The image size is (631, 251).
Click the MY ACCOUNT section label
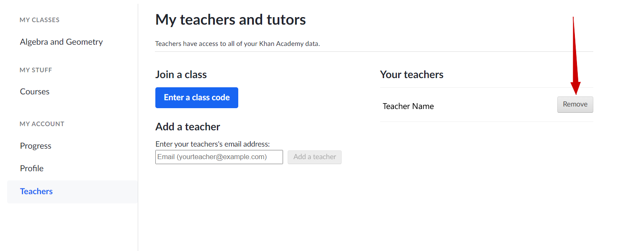coord(42,124)
